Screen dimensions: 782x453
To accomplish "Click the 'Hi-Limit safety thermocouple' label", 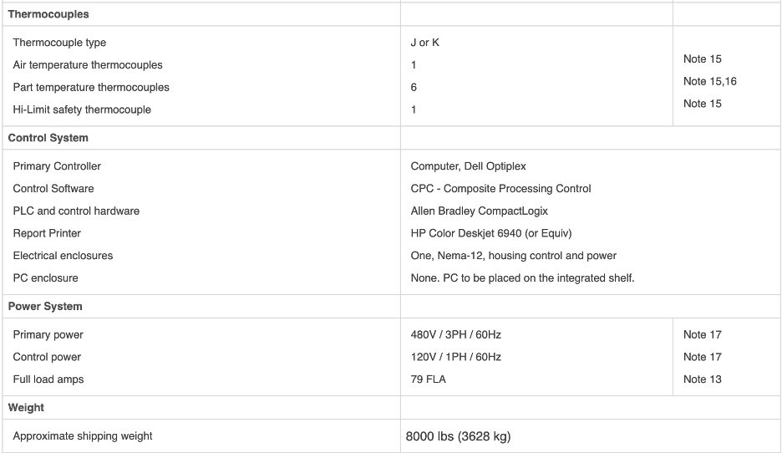I will (x=82, y=109).
